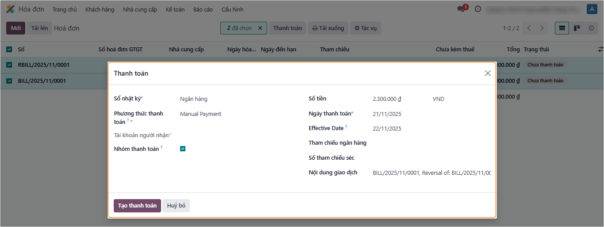Open the Báo cáo menu

[203, 9]
